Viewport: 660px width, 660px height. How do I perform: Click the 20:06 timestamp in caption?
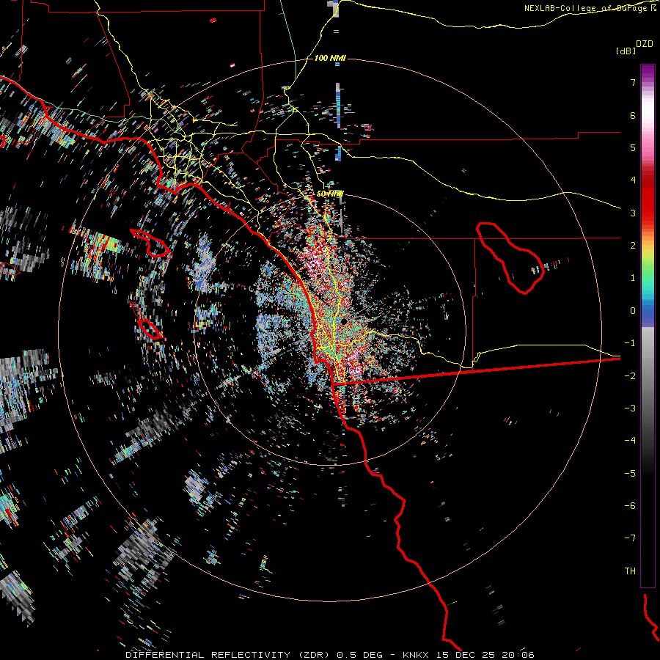518,655
